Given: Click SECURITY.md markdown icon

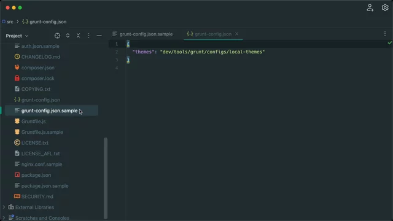Looking at the screenshot, I should tap(17, 196).
